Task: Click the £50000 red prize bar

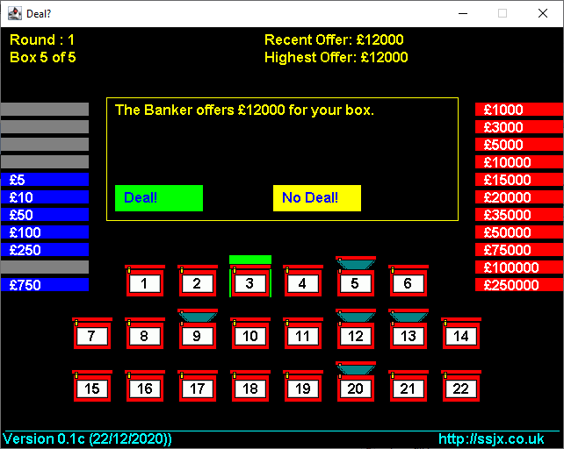Action: [x=519, y=232]
